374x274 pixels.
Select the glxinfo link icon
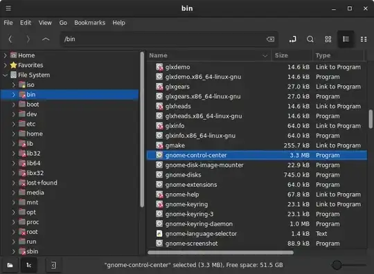tap(159, 126)
